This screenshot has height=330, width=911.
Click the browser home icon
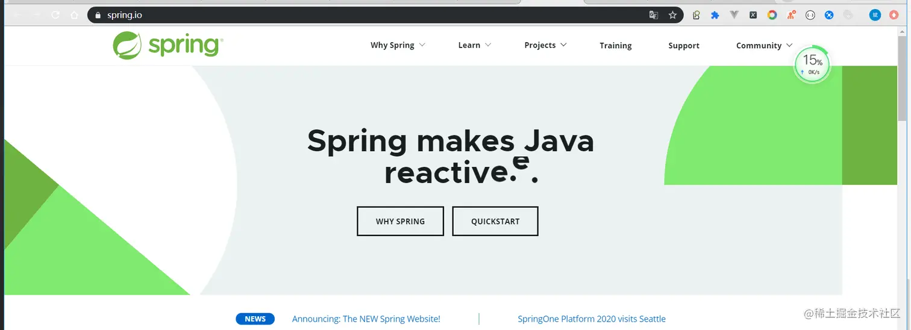75,15
